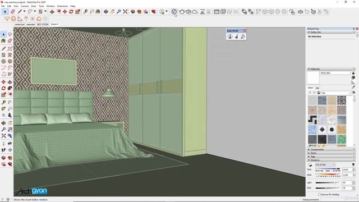Toggle shadows display button in Shadows panel

coord(310,164)
